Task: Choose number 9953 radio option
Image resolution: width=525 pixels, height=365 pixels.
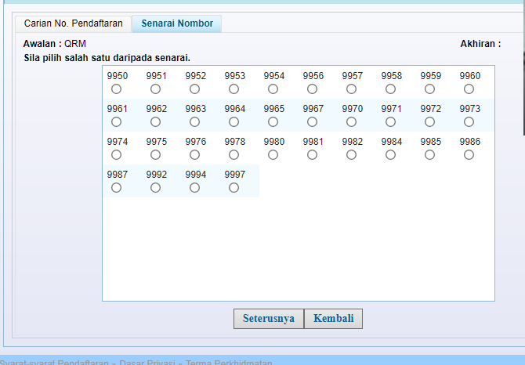Action: (234, 89)
